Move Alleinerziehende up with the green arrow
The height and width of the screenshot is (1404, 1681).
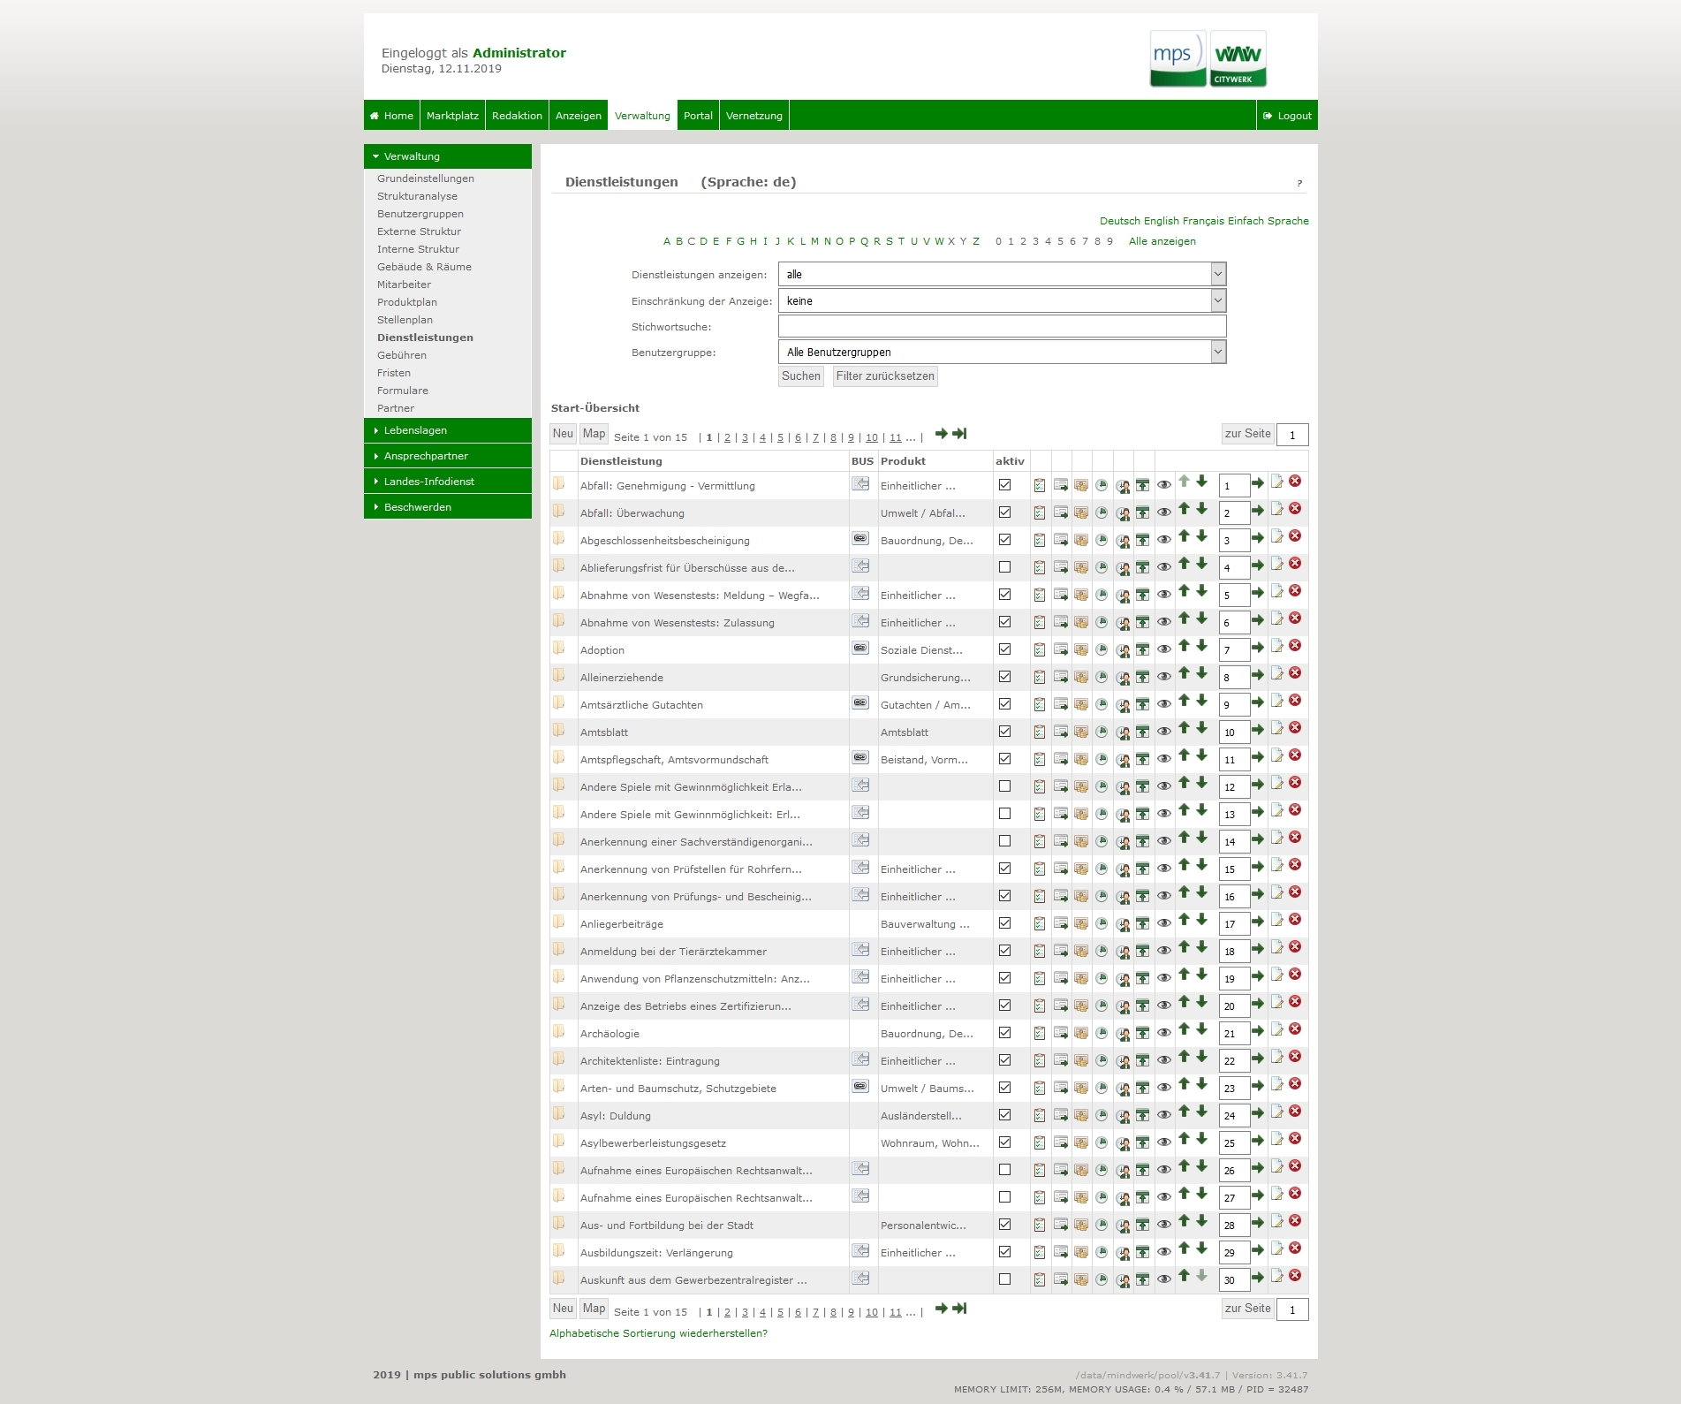click(x=1184, y=673)
